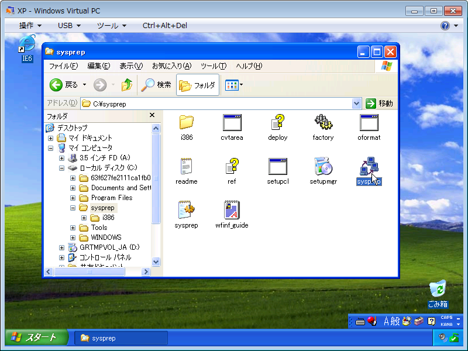Expand the WINDOWS folder tree node
The width and height of the screenshot is (468, 351).
point(73,238)
